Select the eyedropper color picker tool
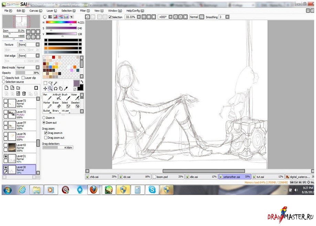 pos(66,88)
